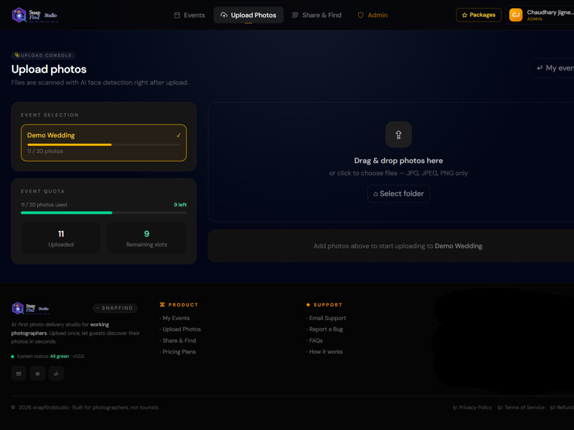Screen dimensions: 574x430
Task: Open the Email Support link
Action: click(x=327, y=318)
